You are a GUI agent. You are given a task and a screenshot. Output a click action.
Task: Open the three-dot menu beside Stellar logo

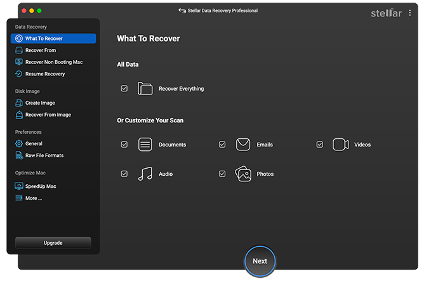[410, 13]
